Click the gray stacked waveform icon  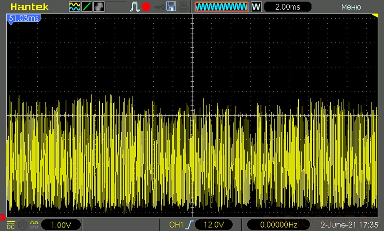pos(99,7)
